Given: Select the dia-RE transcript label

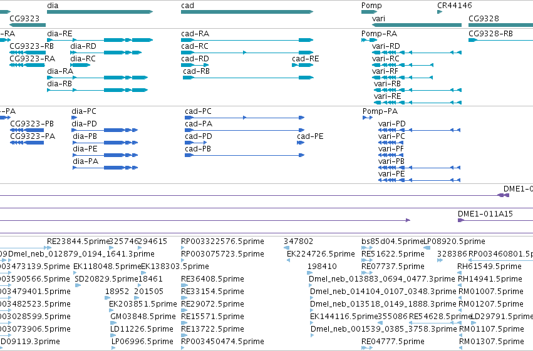Looking at the screenshot, I should pyautogui.click(x=60, y=34).
